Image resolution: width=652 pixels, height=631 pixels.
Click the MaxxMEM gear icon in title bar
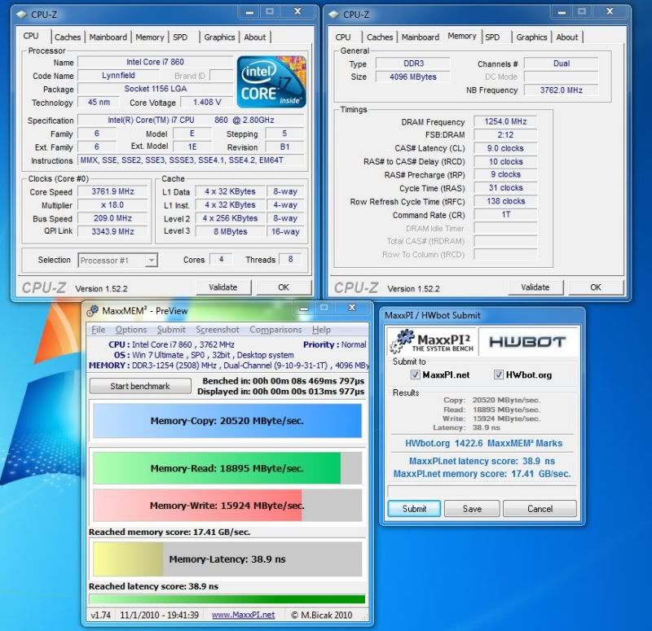point(92,310)
